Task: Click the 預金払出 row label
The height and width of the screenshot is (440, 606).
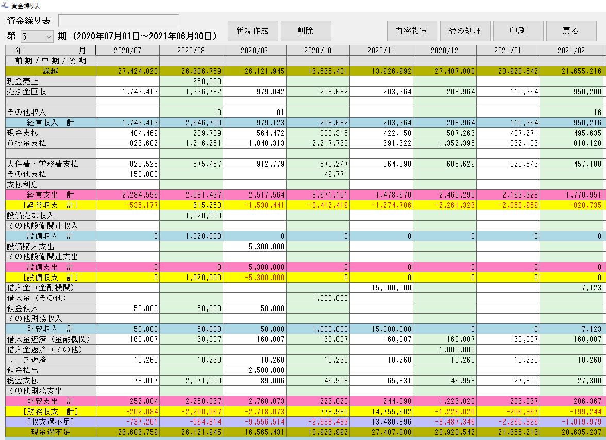Action: pyautogui.click(x=50, y=370)
